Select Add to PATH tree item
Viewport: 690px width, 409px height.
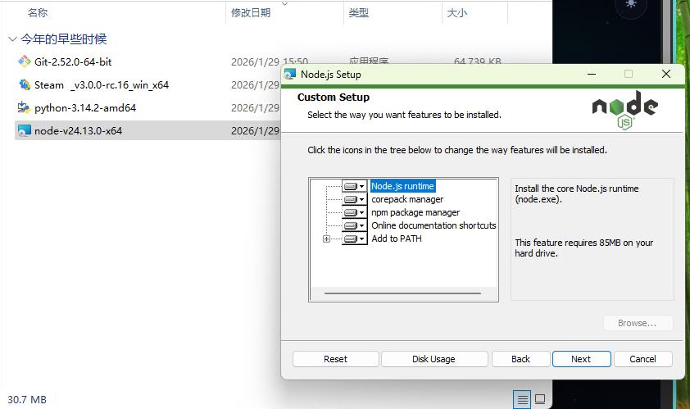[x=397, y=239]
